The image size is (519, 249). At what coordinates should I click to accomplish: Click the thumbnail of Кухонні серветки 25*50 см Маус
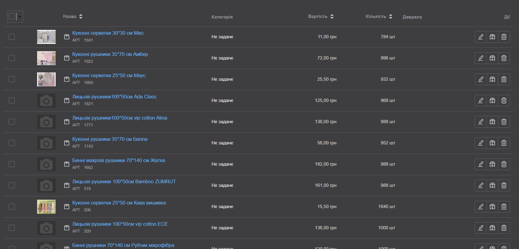click(x=46, y=79)
